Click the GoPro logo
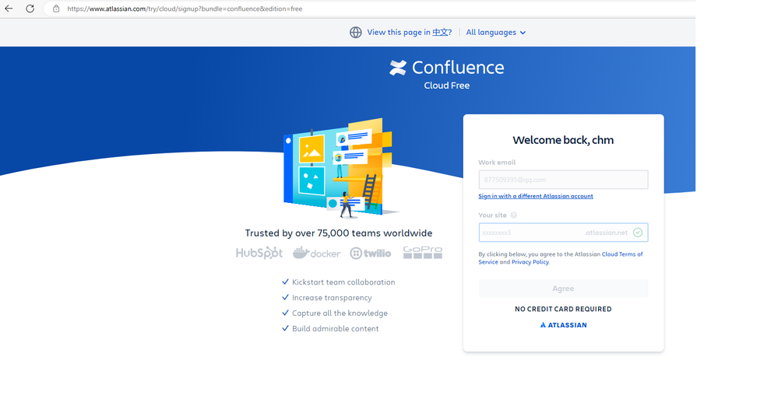 422,252
